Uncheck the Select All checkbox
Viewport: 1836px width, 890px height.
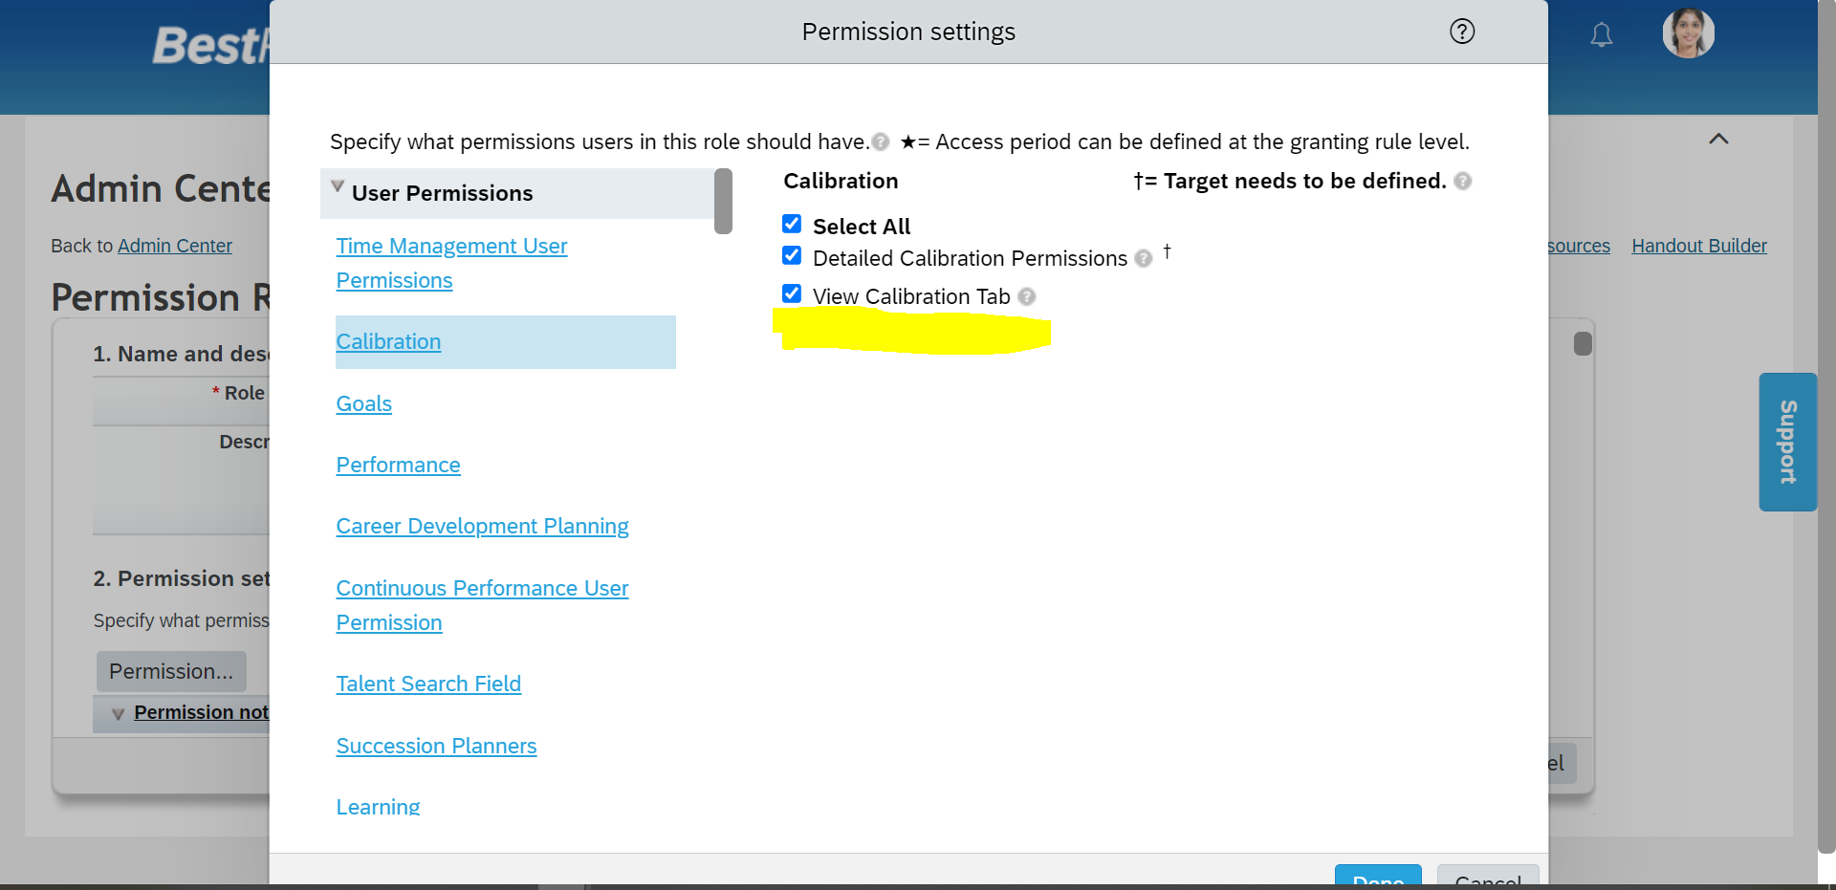pyautogui.click(x=792, y=224)
